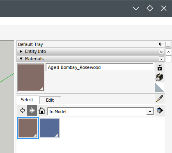Open the Display Secondary Selection Pane button
Image resolution: width=172 pixels, height=153 pixels.
click(x=160, y=67)
